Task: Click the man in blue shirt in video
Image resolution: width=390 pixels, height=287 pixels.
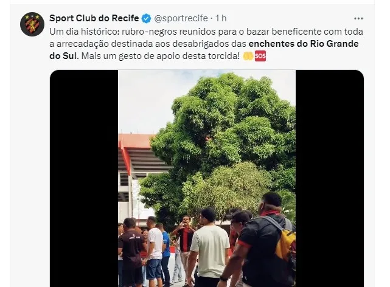Action: pos(165,251)
